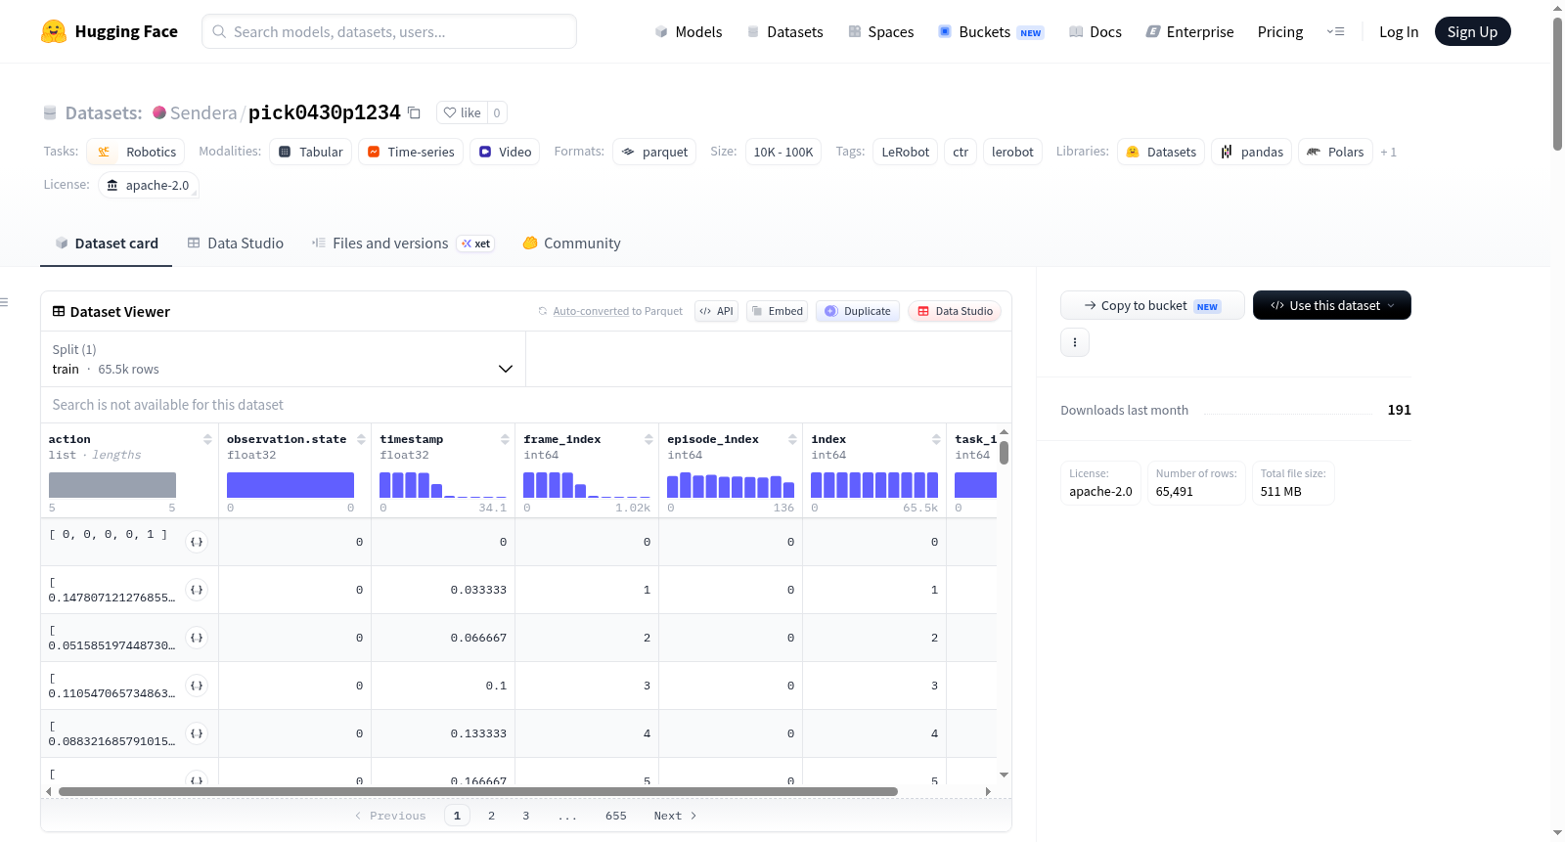
Task: Click the page vertical scrollbar
Action: (1557, 83)
